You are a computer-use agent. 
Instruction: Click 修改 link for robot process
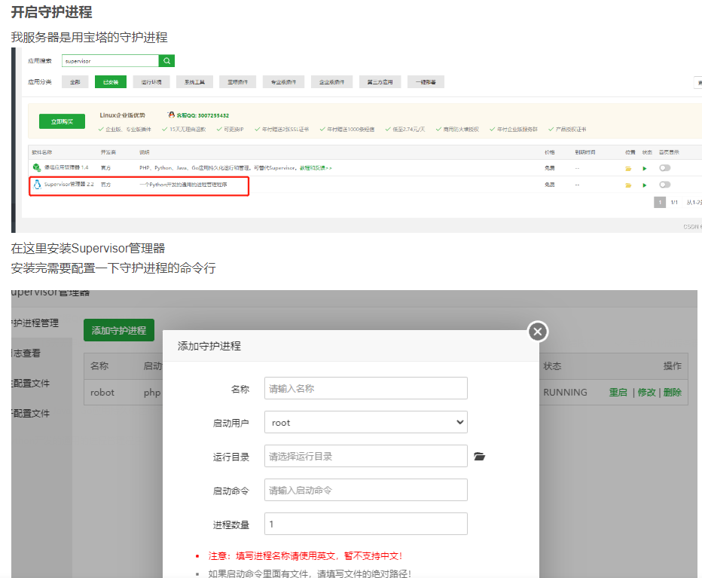coord(646,393)
